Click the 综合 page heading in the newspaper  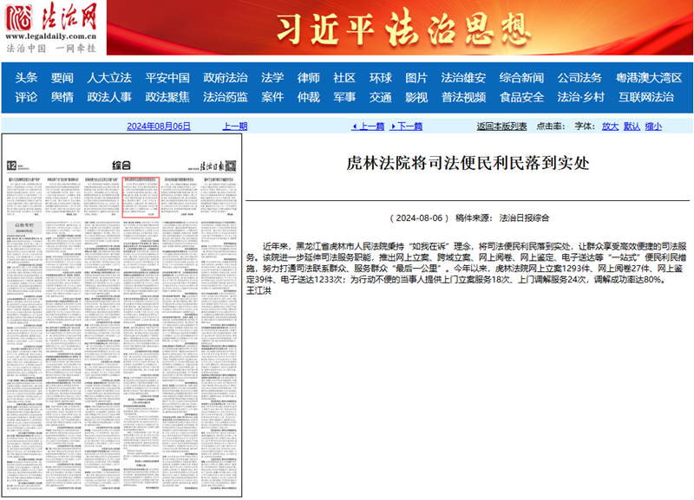(121, 166)
